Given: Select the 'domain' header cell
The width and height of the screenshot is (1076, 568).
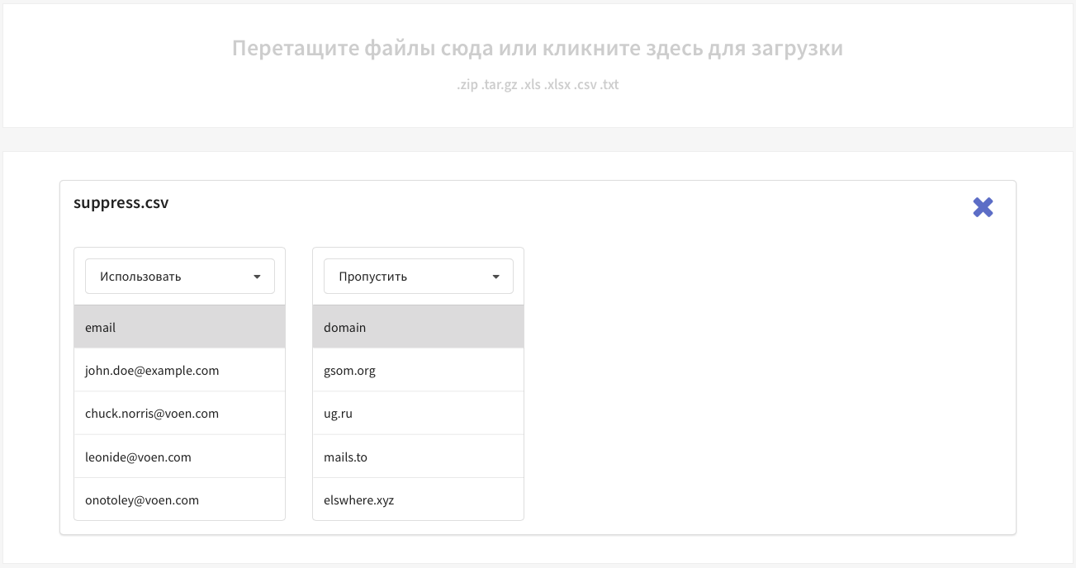Looking at the screenshot, I should click(x=419, y=327).
